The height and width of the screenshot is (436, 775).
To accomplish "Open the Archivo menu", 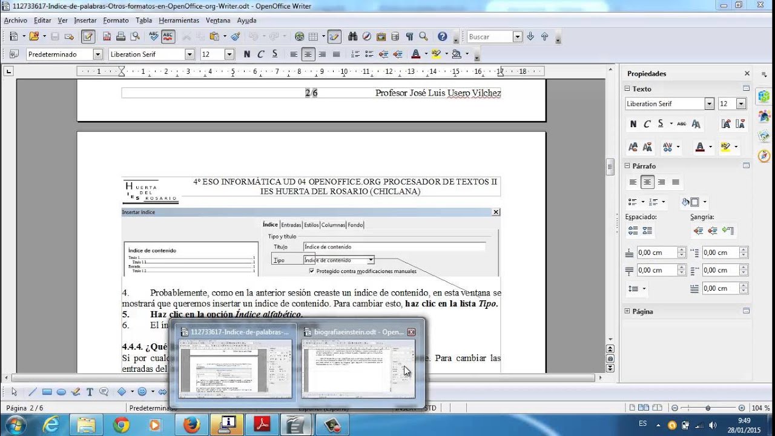I will (x=15, y=20).
